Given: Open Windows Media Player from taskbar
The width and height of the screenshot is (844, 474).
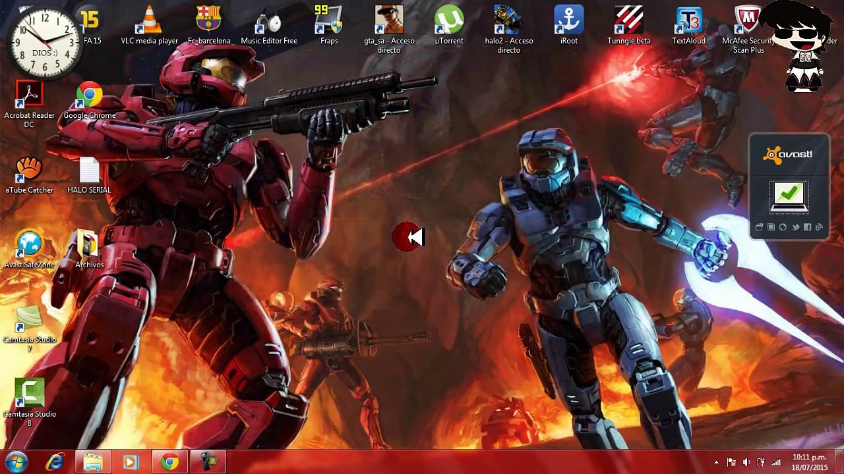Looking at the screenshot, I should pos(131,463).
